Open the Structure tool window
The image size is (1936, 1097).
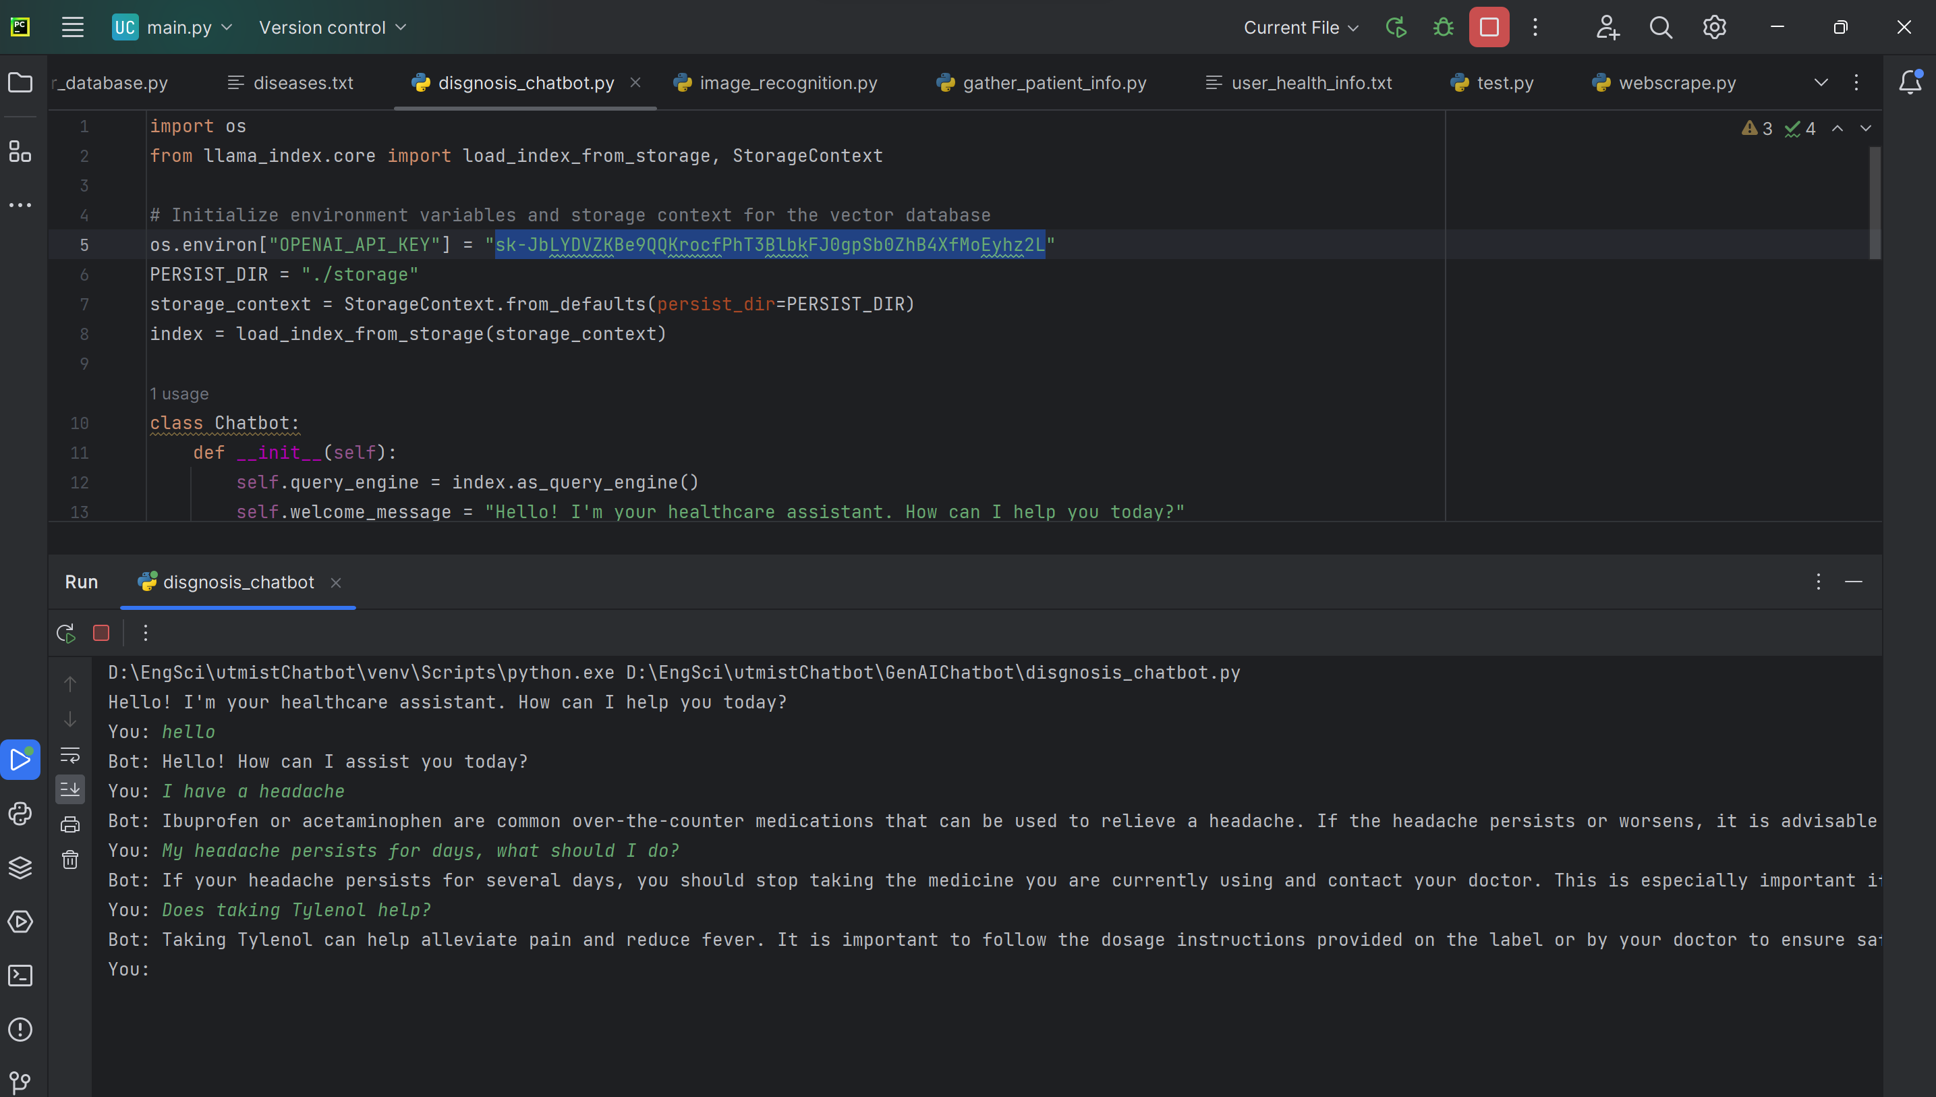coord(20,151)
